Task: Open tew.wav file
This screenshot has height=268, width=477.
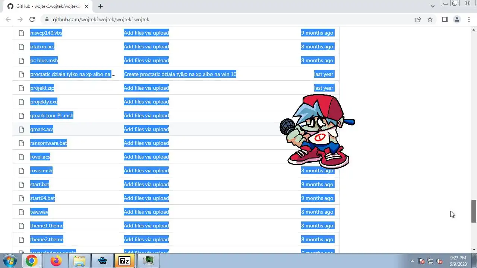Action: pyautogui.click(x=39, y=212)
